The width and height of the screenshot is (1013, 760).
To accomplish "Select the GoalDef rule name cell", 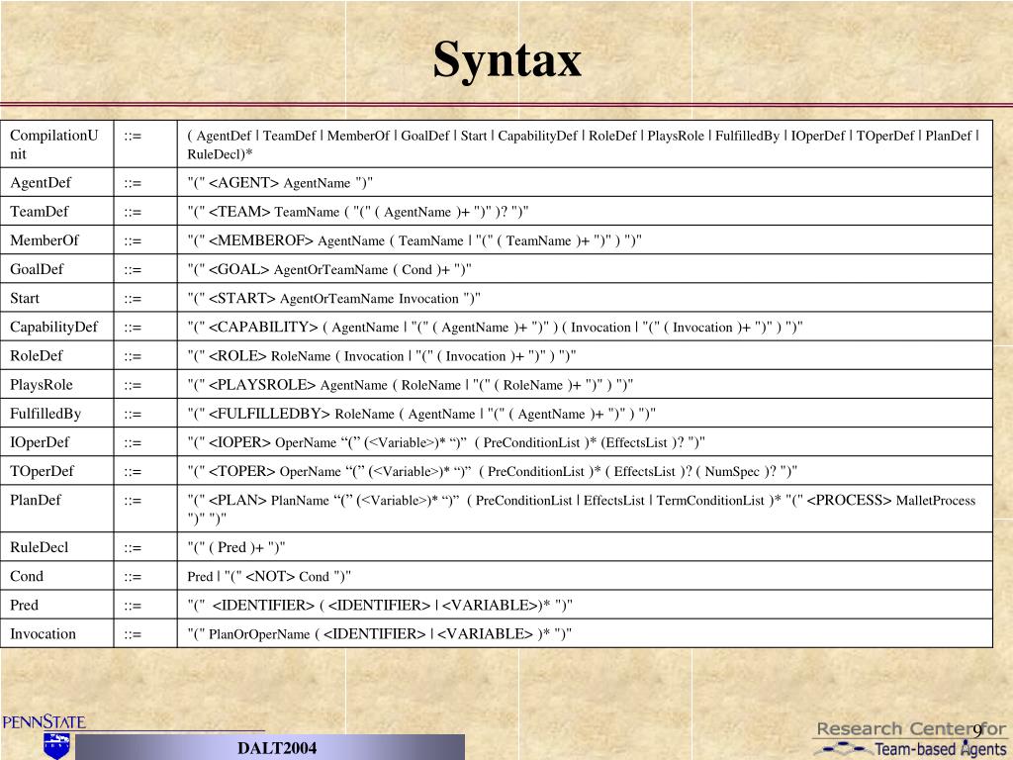I will 56,269.
